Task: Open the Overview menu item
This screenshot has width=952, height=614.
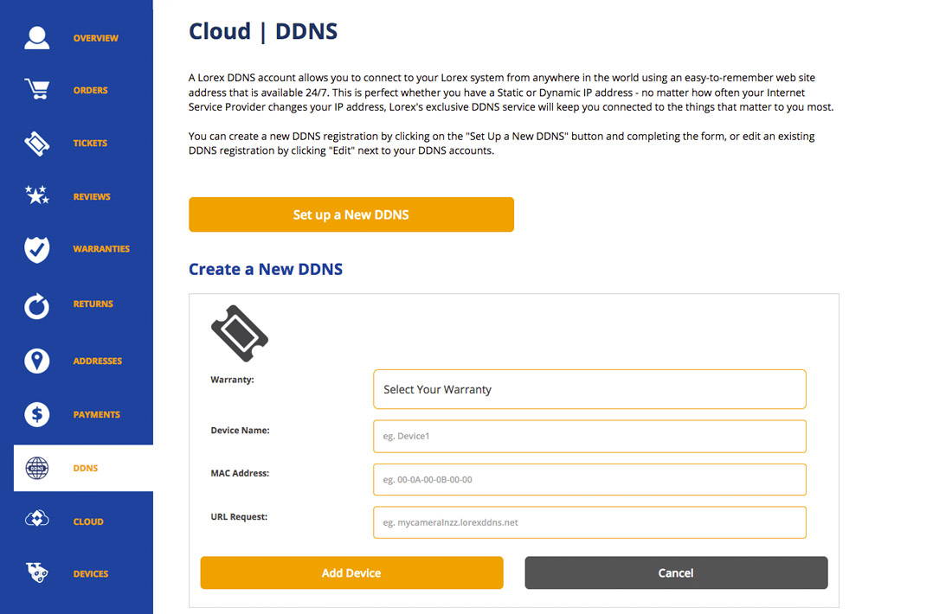Action: (x=96, y=38)
